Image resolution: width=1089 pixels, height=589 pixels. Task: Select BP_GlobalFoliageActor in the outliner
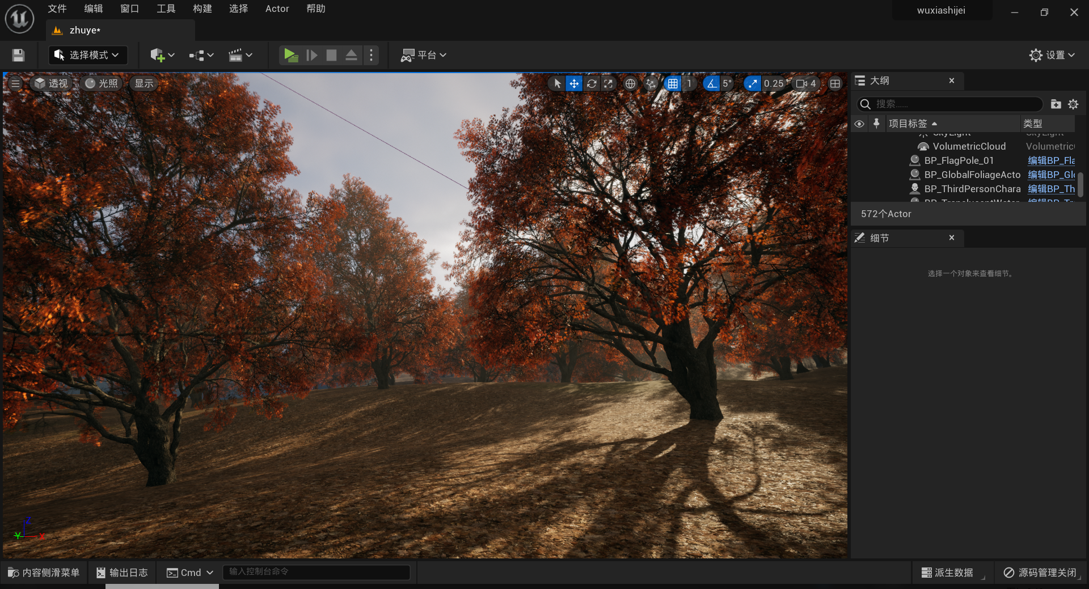tap(972, 175)
